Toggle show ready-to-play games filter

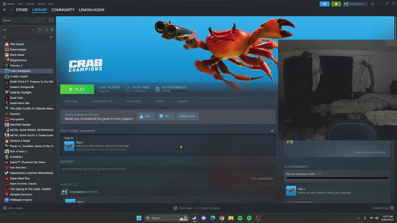(x=52, y=30)
